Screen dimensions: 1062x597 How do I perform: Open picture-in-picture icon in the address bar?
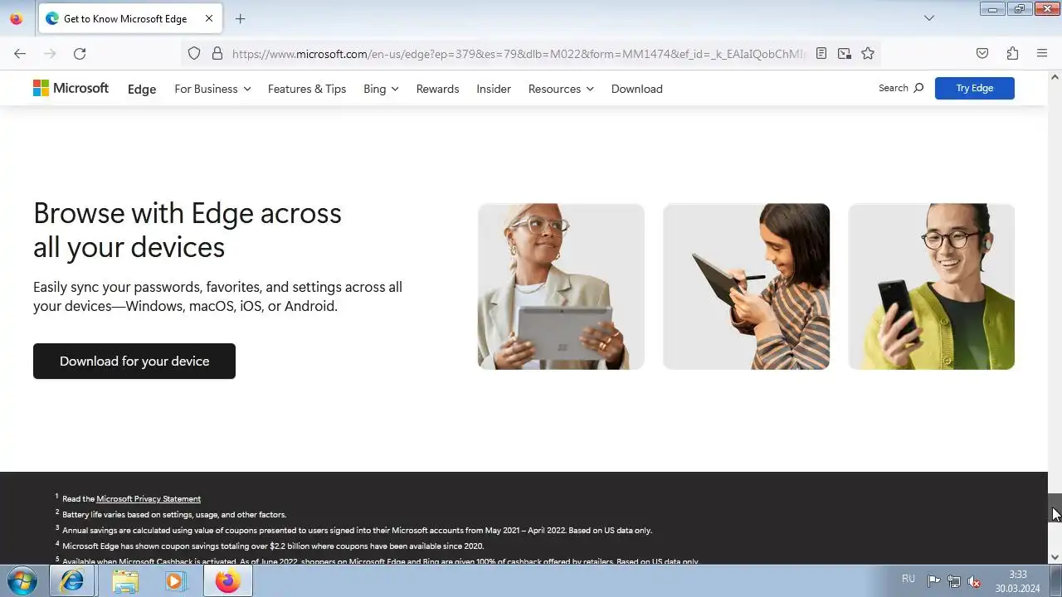[x=845, y=53]
